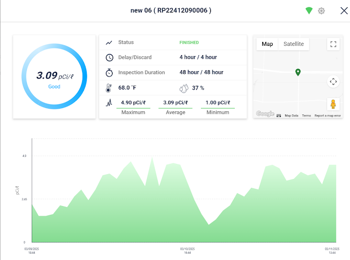Close the radon report panel
The height and width of the screenshot is (260, 350).
coord(344,10)
